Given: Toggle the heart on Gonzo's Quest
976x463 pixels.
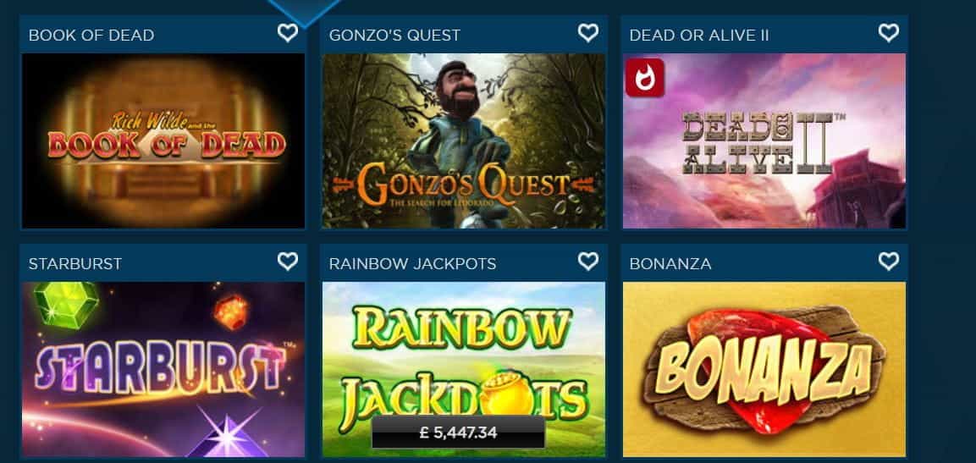Looking at the screenshot, I should 588,32.
